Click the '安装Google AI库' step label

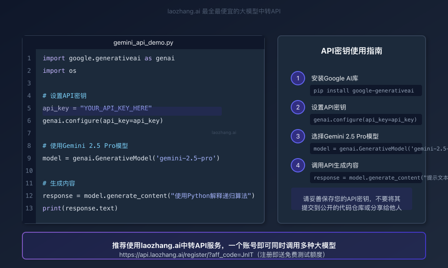[x=335, y=78]
